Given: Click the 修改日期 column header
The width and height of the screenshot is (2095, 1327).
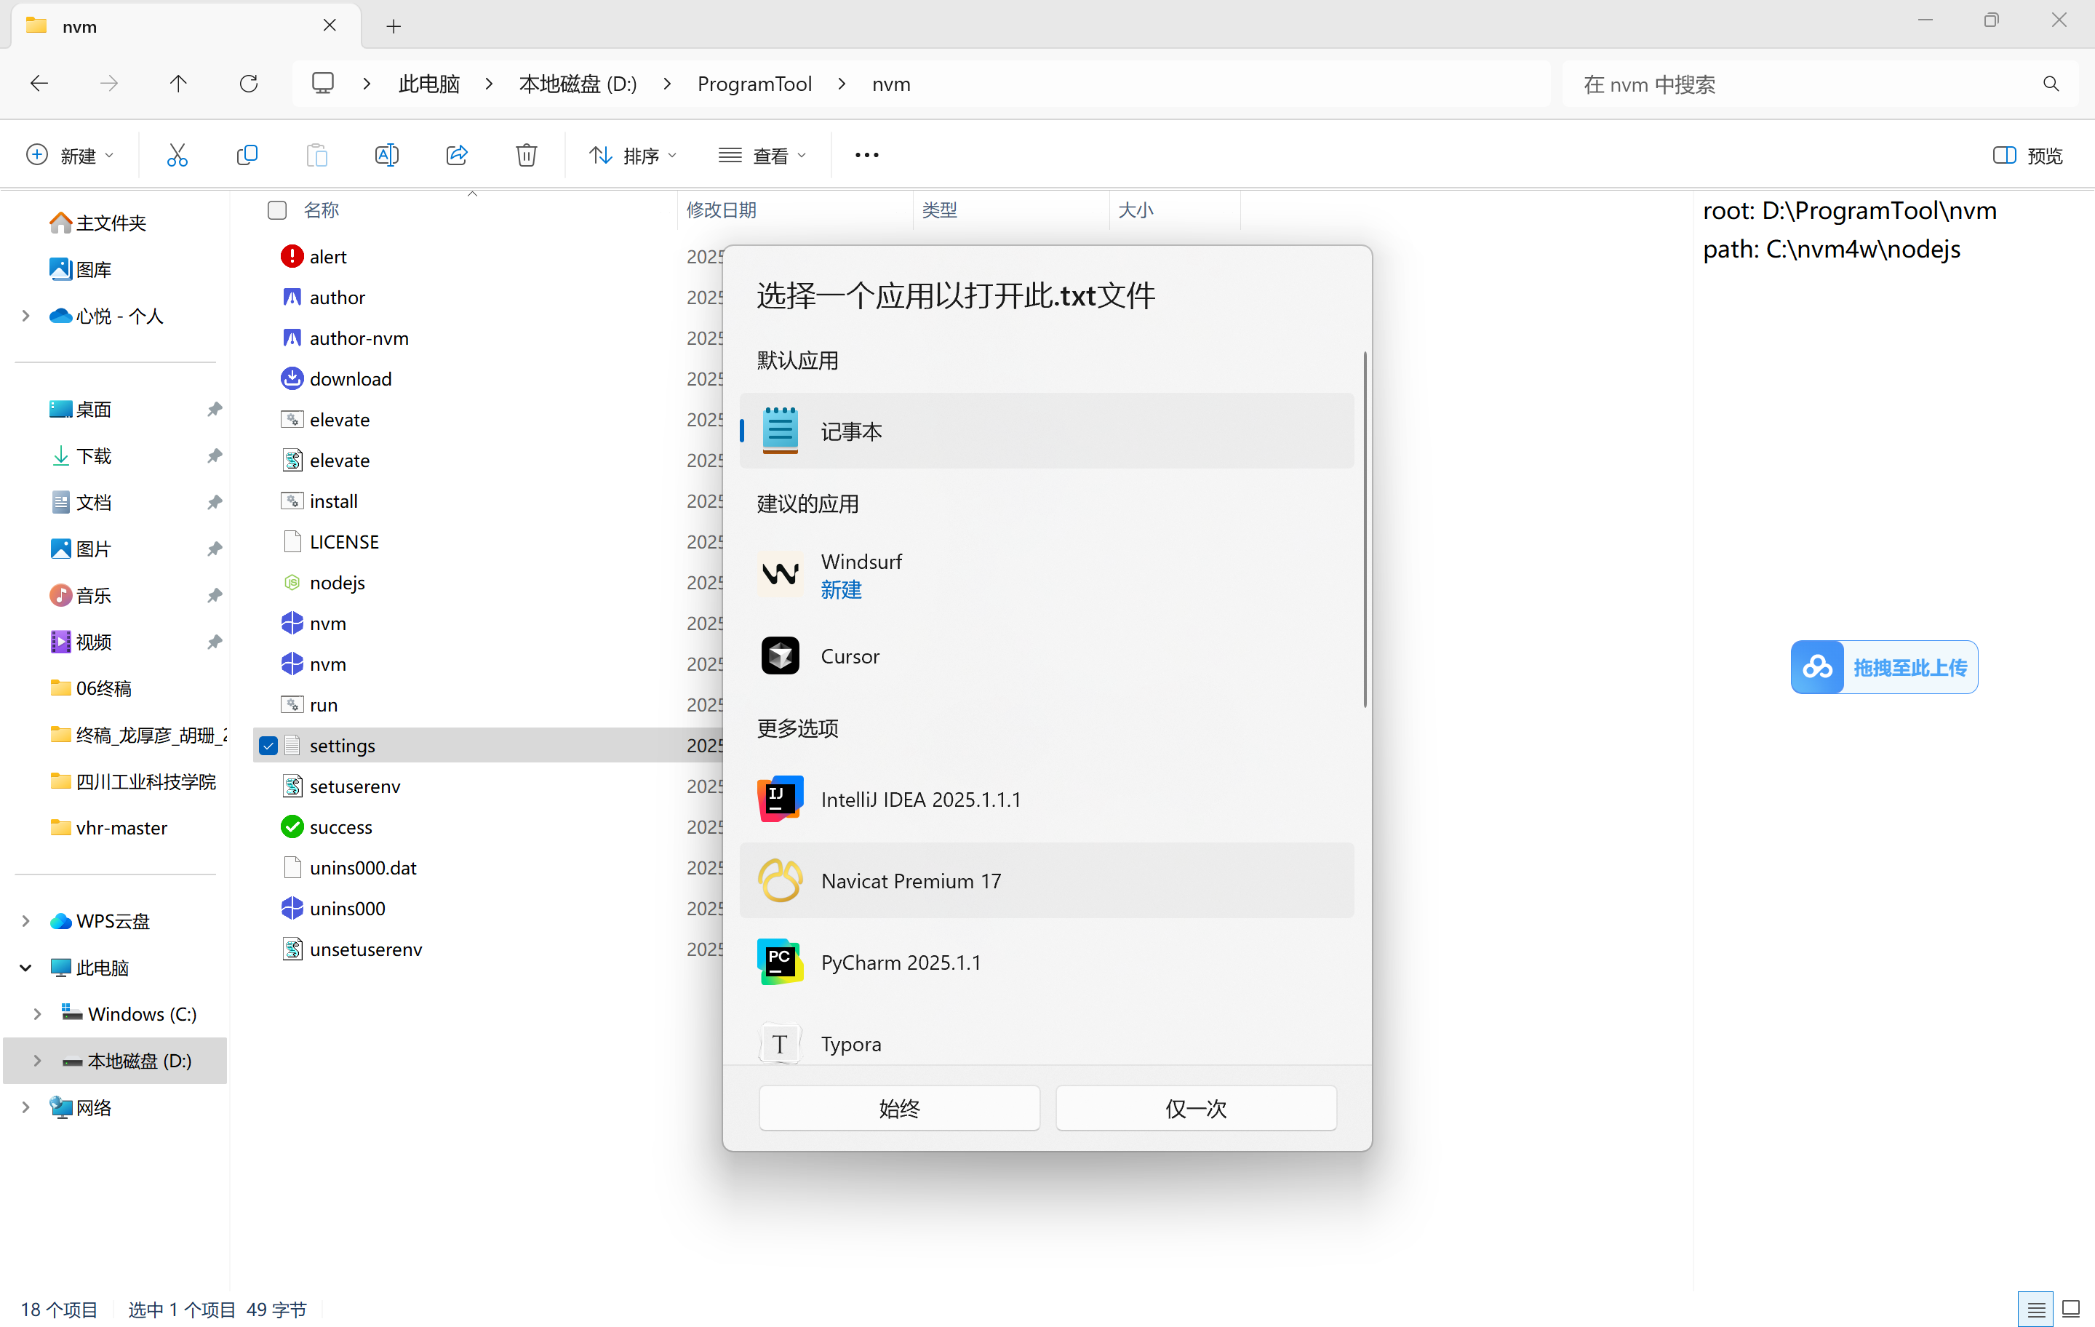Looking at the screenshot, I should [721, 210].
